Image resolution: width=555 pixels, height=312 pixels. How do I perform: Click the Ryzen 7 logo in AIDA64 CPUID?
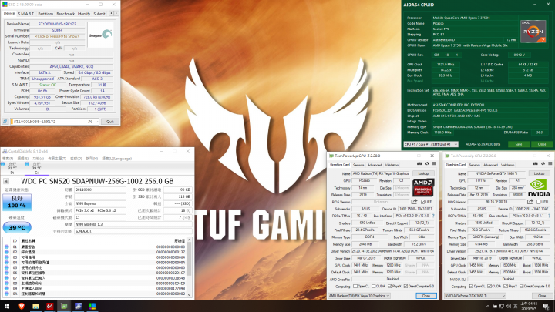pos(533,32)
